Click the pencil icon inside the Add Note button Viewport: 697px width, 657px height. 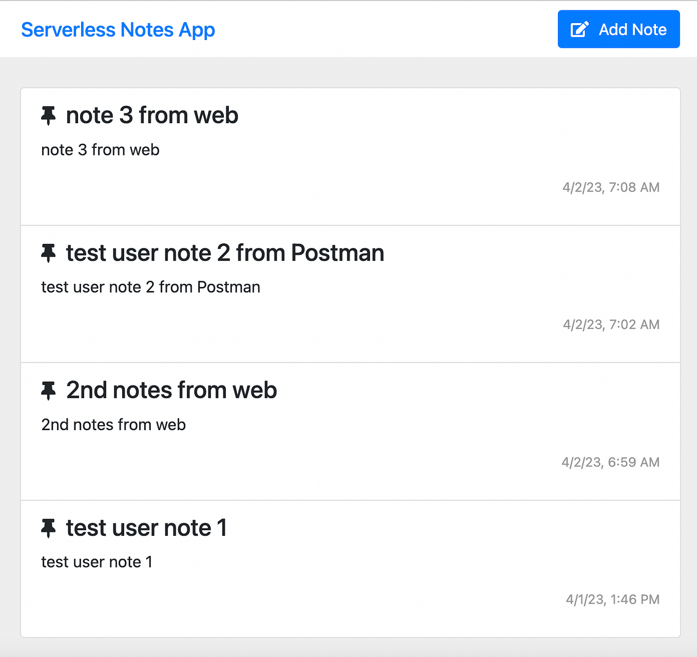click(x=578, y=29)
